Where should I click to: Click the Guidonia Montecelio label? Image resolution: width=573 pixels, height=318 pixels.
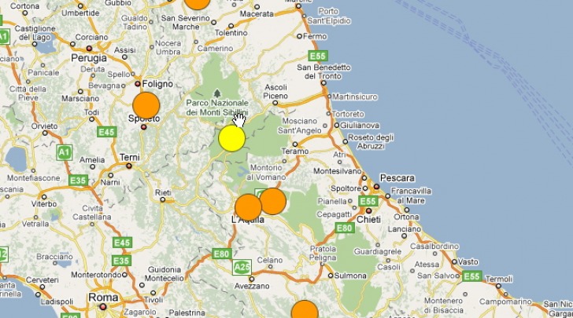[165, 274]
